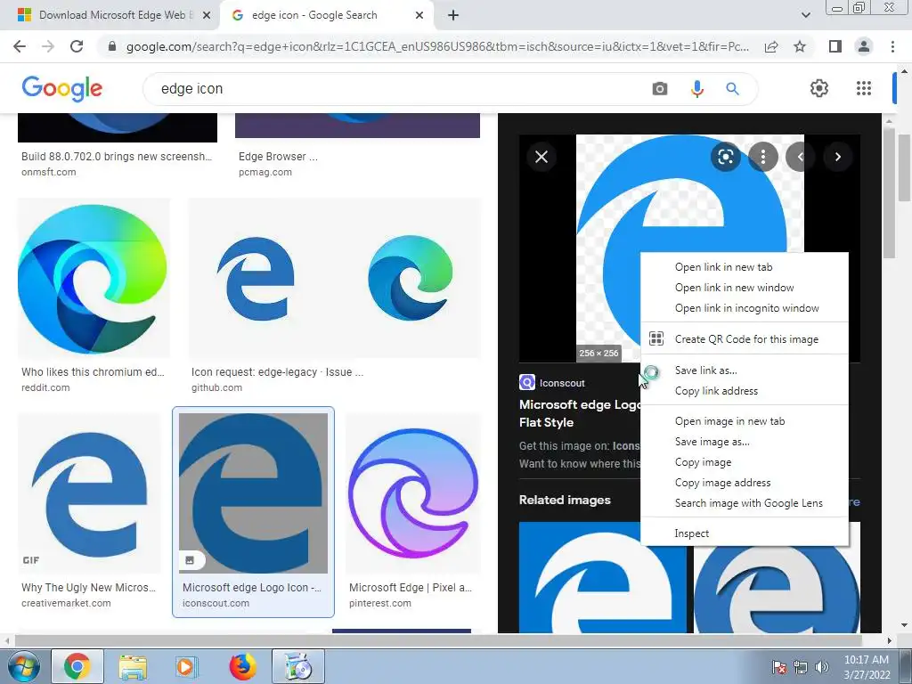912x684 pixels.
Task: Open the creativemarket.com GIF Edge thumbnail
Action: click(89, 493)
